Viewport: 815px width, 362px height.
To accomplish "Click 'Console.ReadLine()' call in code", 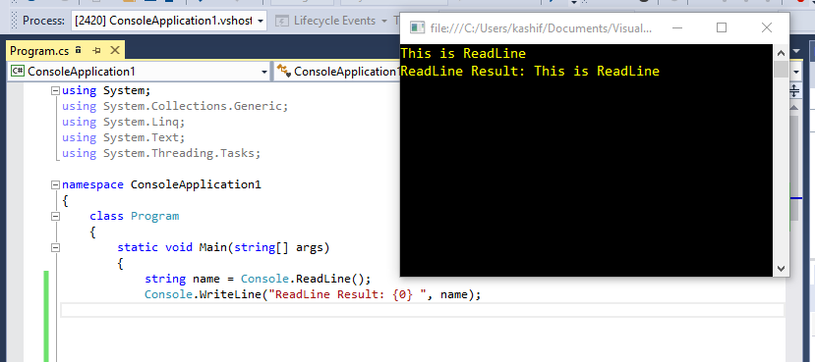I will [303, 279].
